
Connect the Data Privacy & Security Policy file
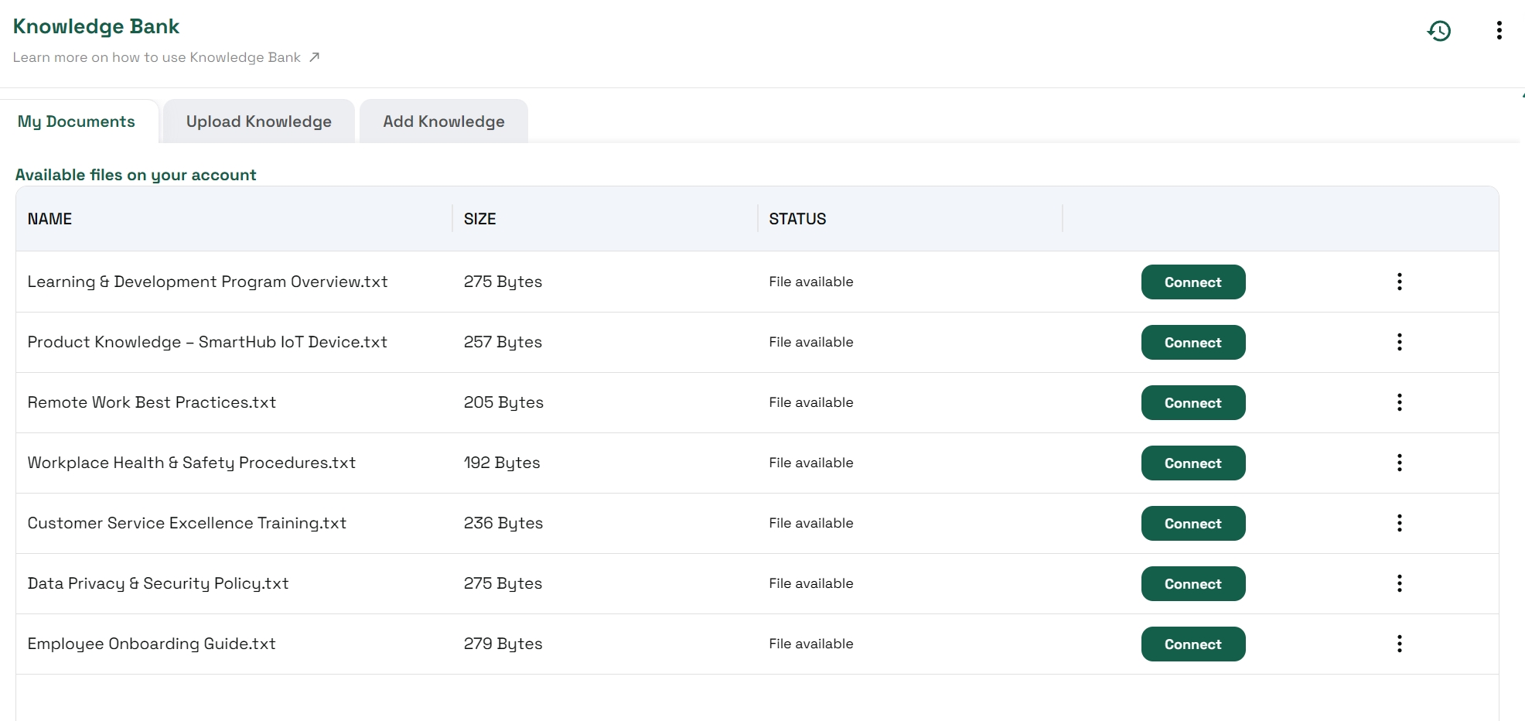(x=1192, y=584)
